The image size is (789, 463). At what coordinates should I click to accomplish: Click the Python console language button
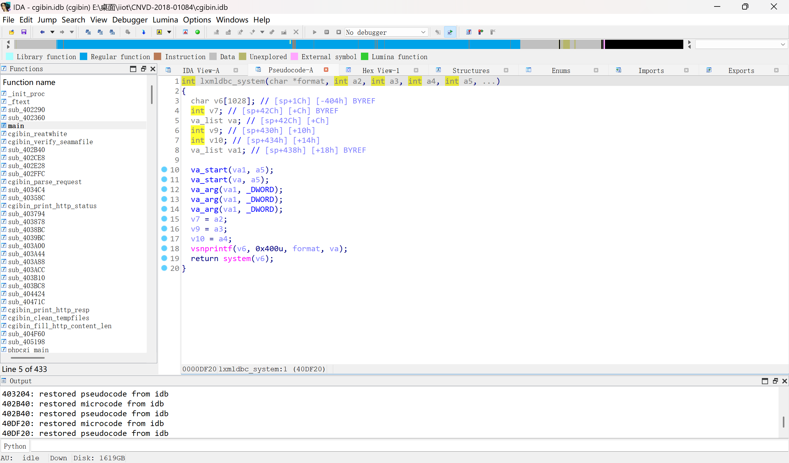coord(15,446)
